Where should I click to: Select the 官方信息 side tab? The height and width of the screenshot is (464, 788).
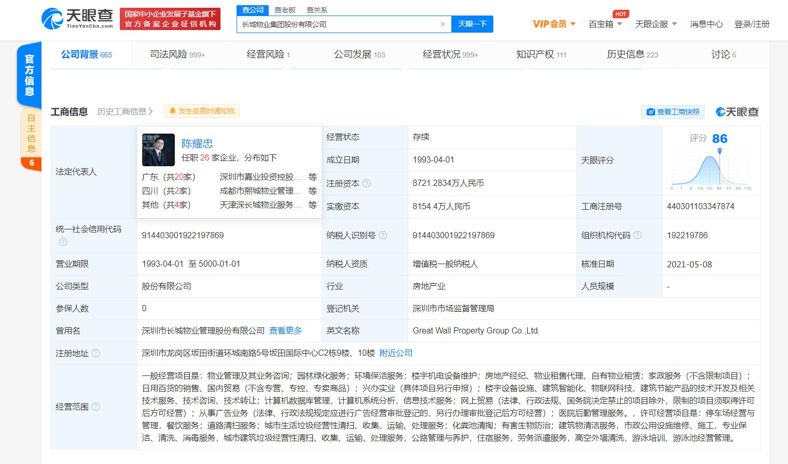click(30, 75)
